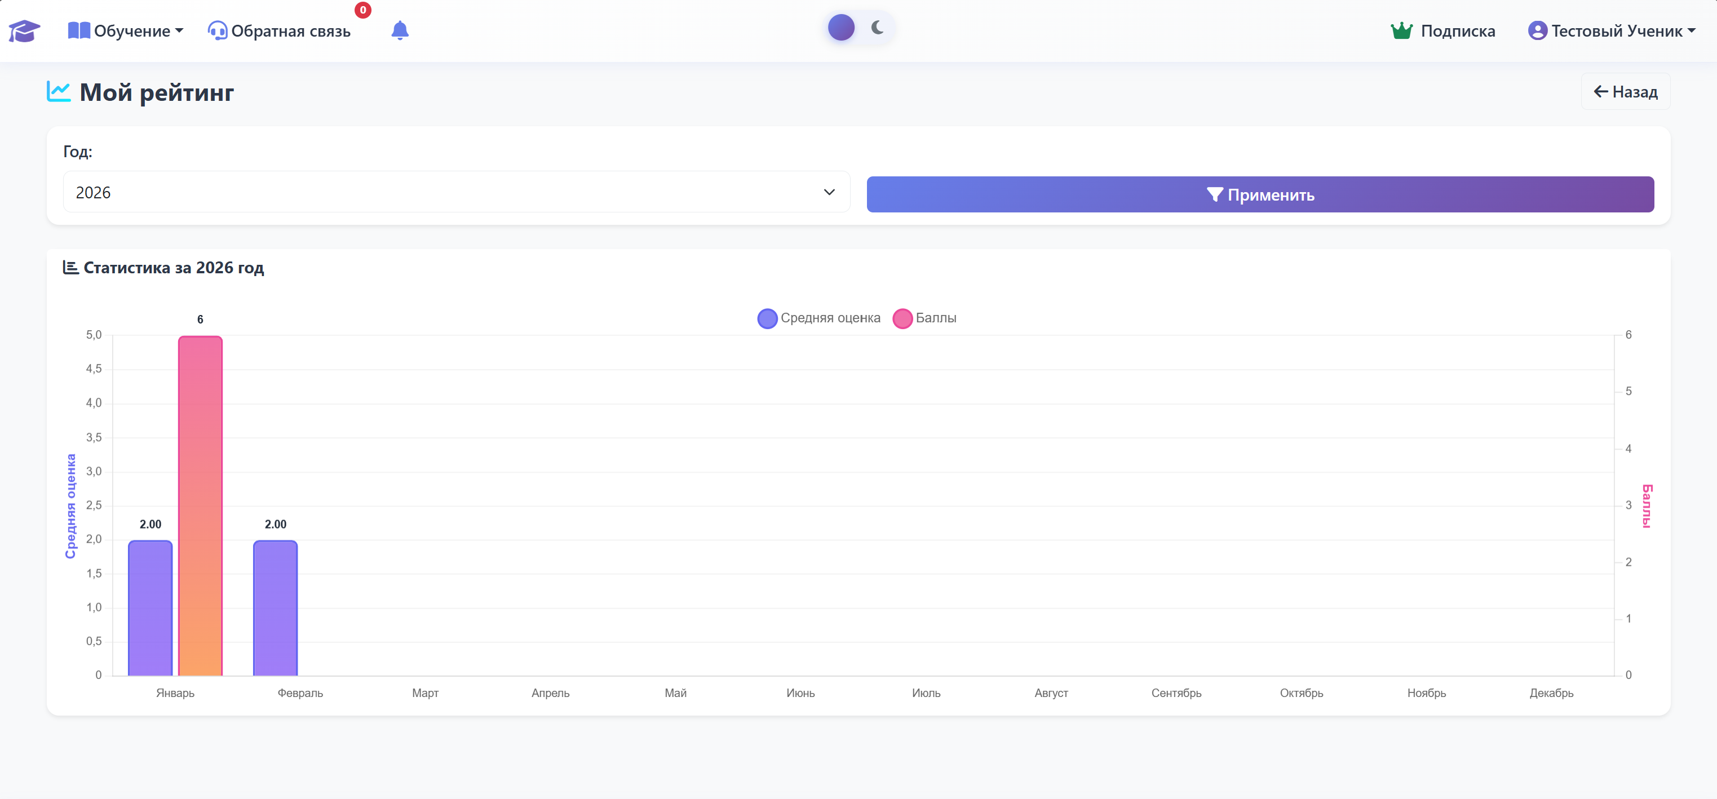Toggle Средняя оценка legend item

pos(818,318)
